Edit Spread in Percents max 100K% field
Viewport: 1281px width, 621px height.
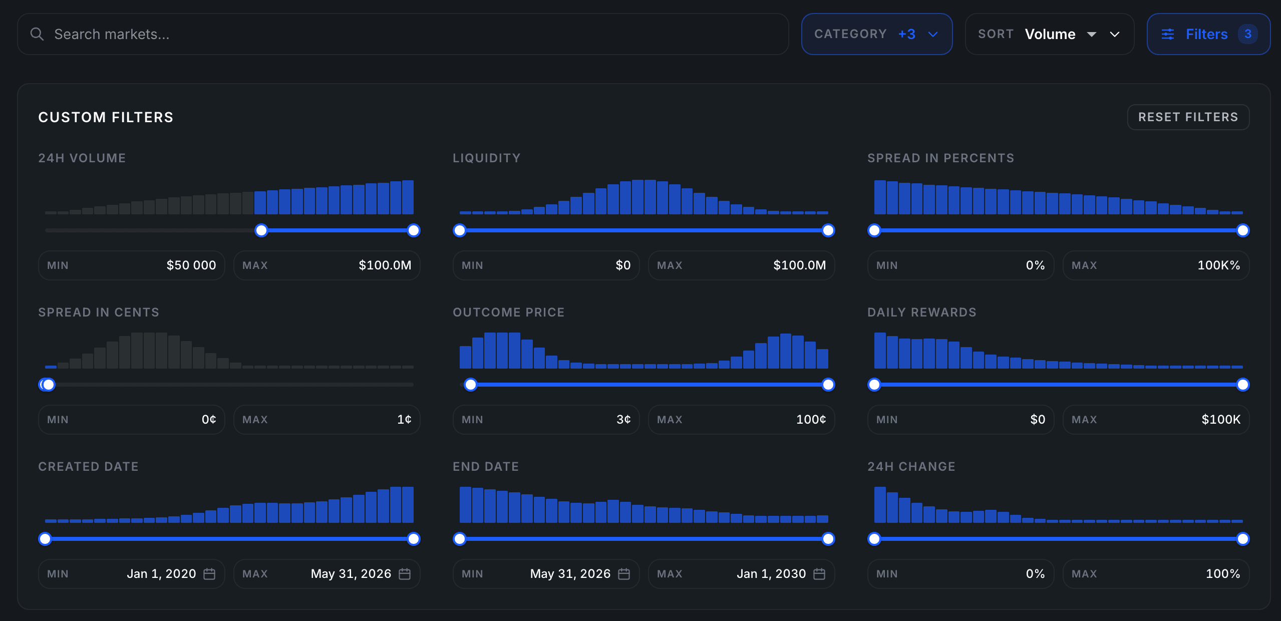tap(1156, 265)
